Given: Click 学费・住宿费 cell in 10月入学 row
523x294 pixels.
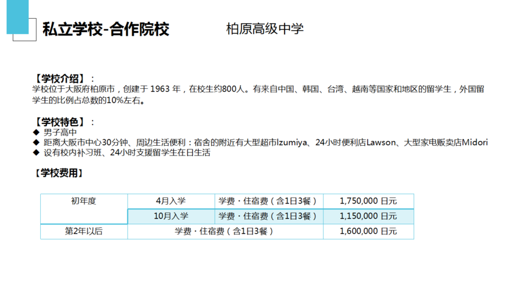Looking at the screenshot, I should coord(269,216).
